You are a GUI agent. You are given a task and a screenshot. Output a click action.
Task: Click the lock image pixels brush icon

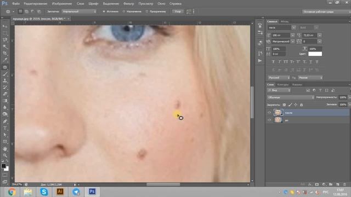(290, 105)
